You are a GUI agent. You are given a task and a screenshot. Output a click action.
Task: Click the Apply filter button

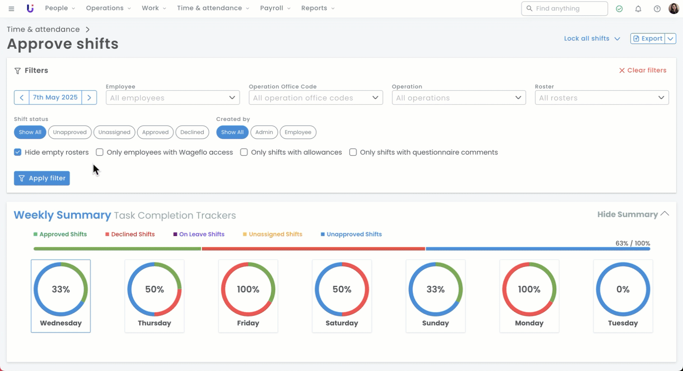coord(42,178)
